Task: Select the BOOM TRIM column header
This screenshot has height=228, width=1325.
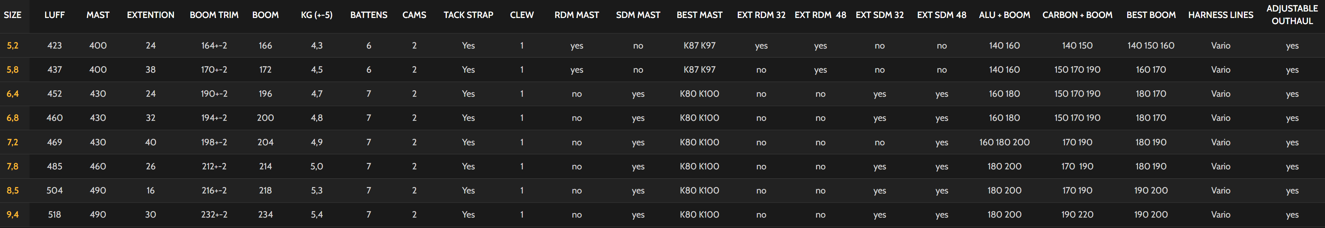Action: [x=214, y=15]
